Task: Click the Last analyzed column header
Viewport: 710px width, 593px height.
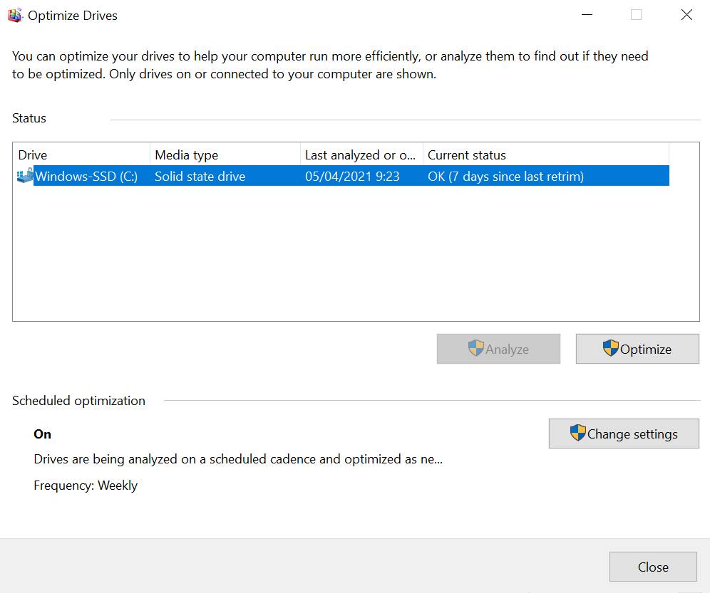Action: pyautogui.click(x=361, y=155)
